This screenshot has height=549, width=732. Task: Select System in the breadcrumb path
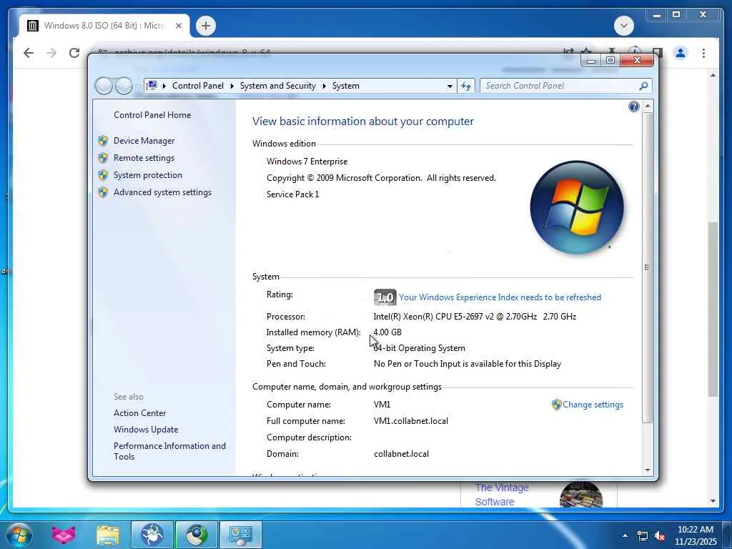(x=346, y=86)
